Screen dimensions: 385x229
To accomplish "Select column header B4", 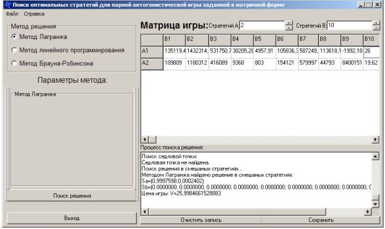I will click(242, 40).
